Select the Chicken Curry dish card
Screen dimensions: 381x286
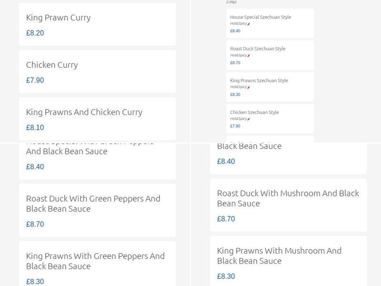(97, 71)
